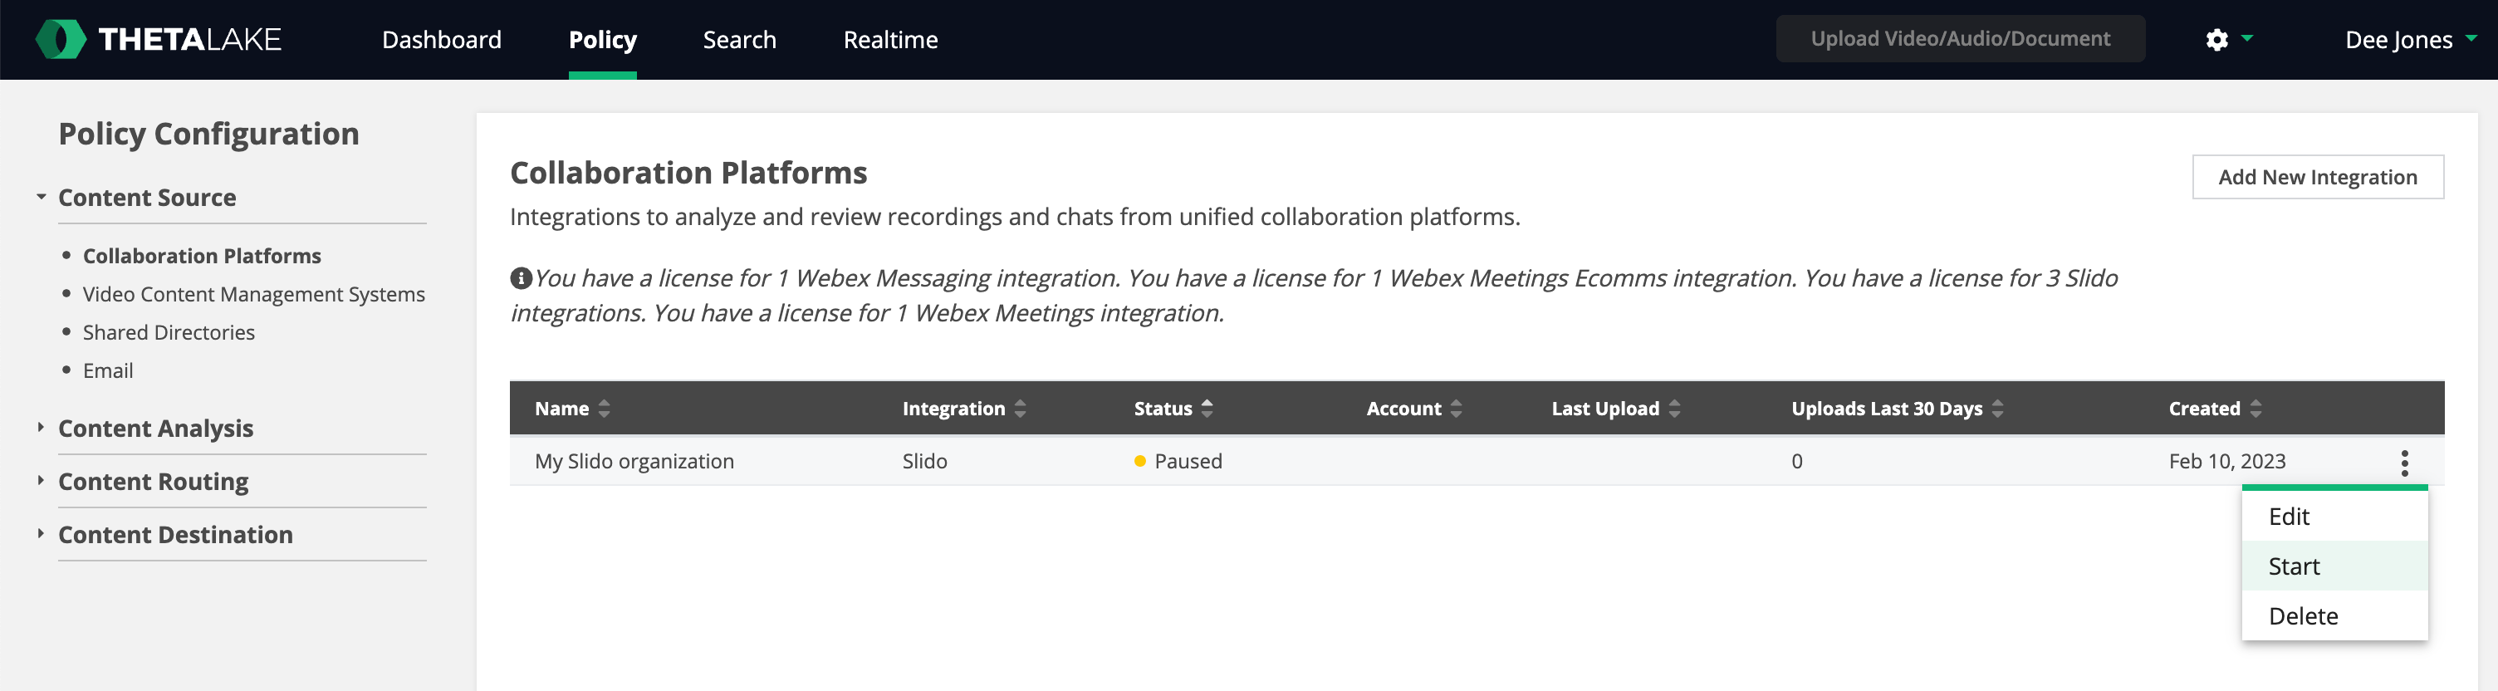Click the Feb 10, 2023 created date
Viewport: 2498px width, 691px height.
pyautogui.click(x=2226, y=461)
